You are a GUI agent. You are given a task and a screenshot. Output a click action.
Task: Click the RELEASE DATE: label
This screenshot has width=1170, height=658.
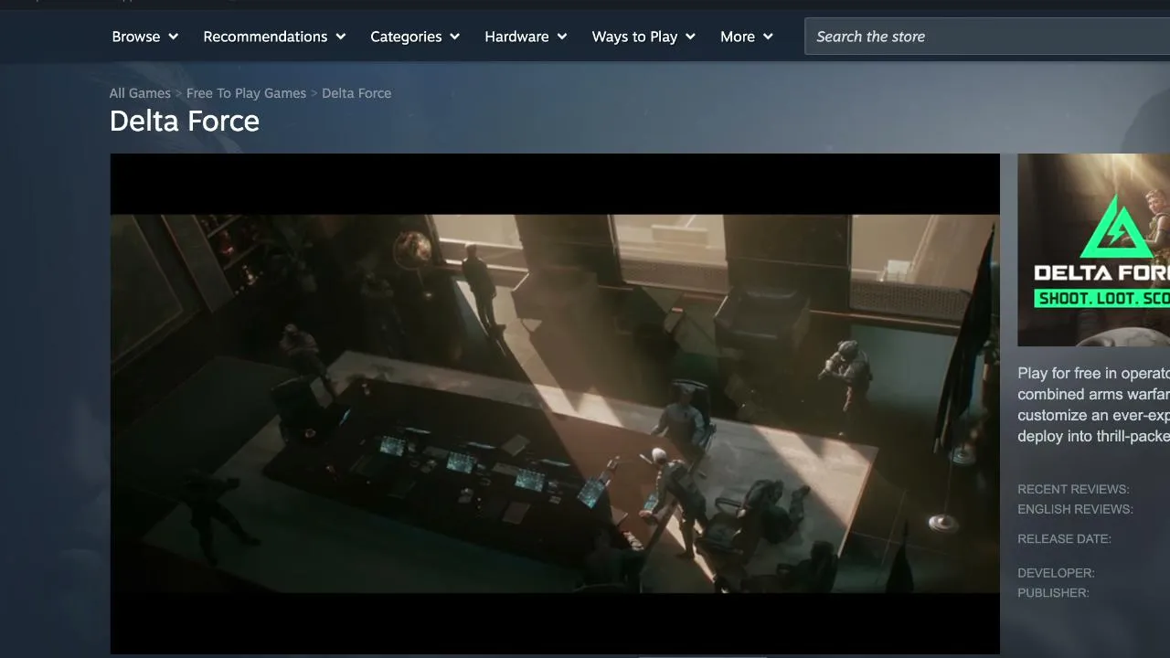(1064, 539)
